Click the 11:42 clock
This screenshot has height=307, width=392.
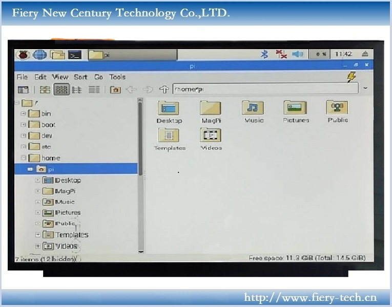343,54
